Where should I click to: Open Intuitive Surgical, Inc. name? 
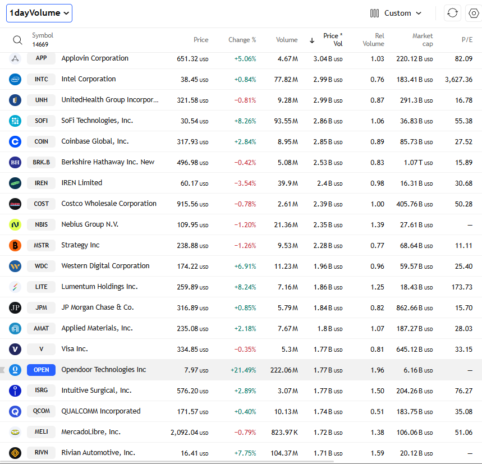click(x=96, y=391)
